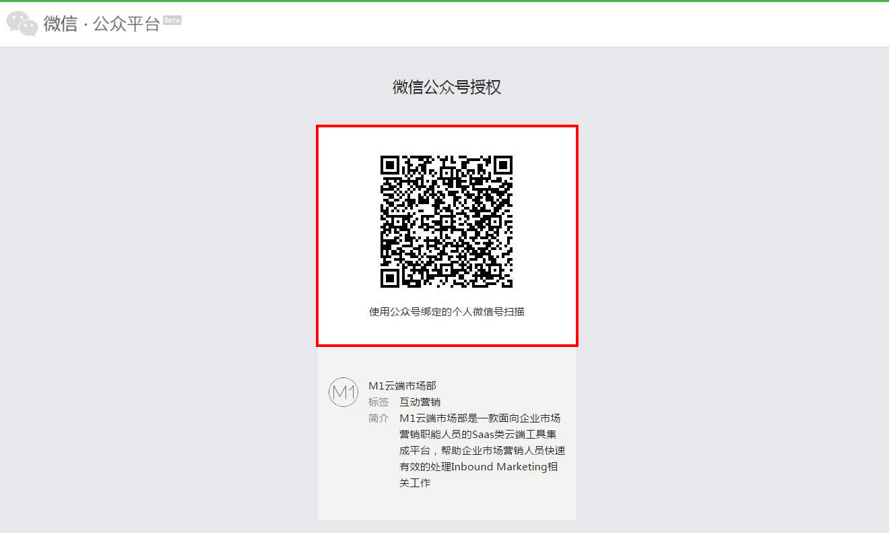Open the 微信·公众平台 header title
889x533 pixels.
102,24
